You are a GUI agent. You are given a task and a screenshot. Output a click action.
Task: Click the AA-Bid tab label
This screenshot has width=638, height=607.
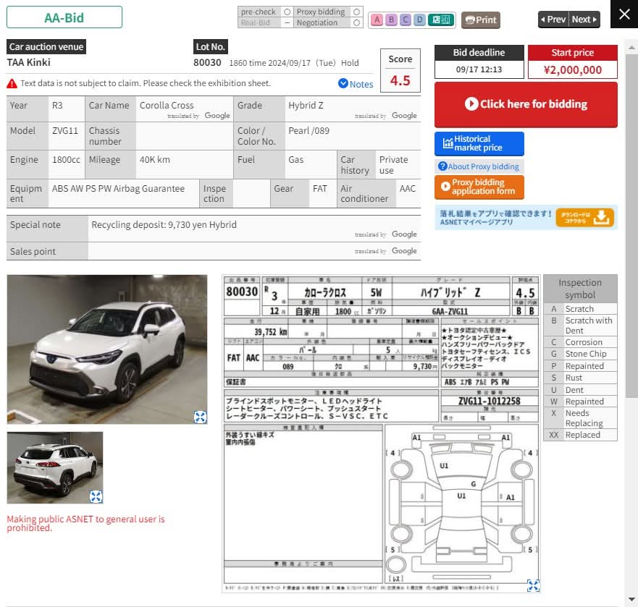pyautogui.click(x=64, y=17)
